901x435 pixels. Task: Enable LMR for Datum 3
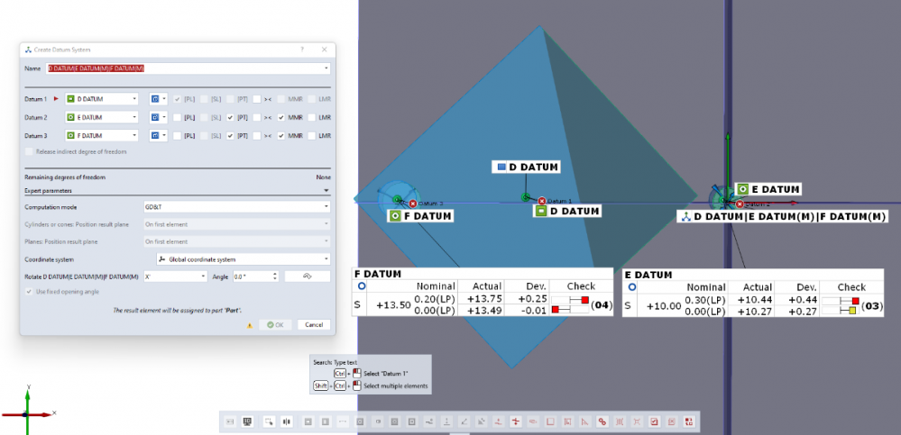(x=312, y=136)
